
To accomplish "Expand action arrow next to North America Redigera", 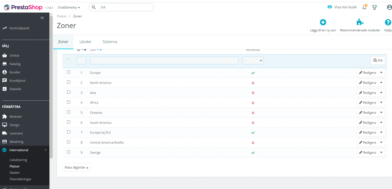I will point(381,82).
